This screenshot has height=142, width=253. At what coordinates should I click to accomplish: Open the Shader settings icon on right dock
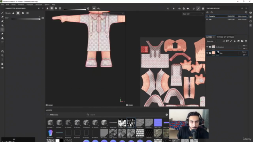(x=251, y=17)
